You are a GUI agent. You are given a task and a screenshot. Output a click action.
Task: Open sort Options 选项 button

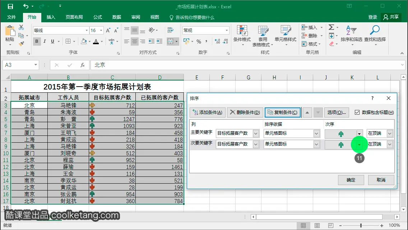(x=337, y=112)
